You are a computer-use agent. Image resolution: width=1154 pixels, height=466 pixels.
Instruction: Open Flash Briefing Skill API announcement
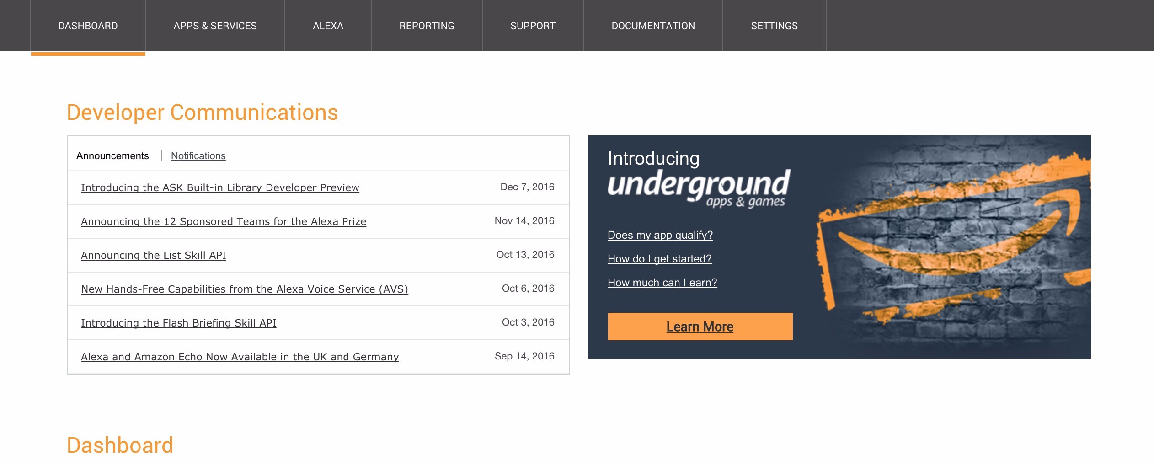pyautogui.click(x=179, y=323)
